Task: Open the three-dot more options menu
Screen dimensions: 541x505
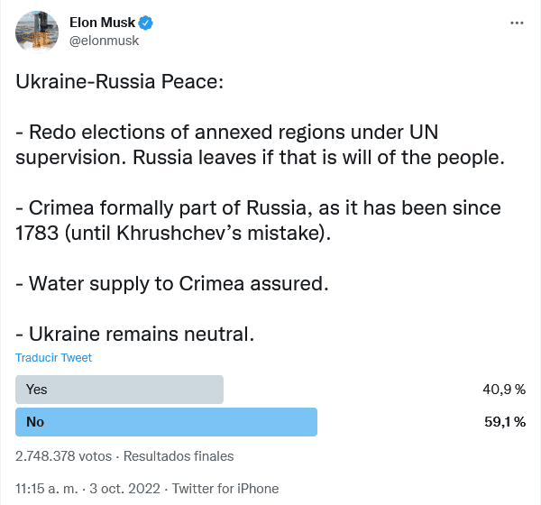Action: [x=517, y=23]
